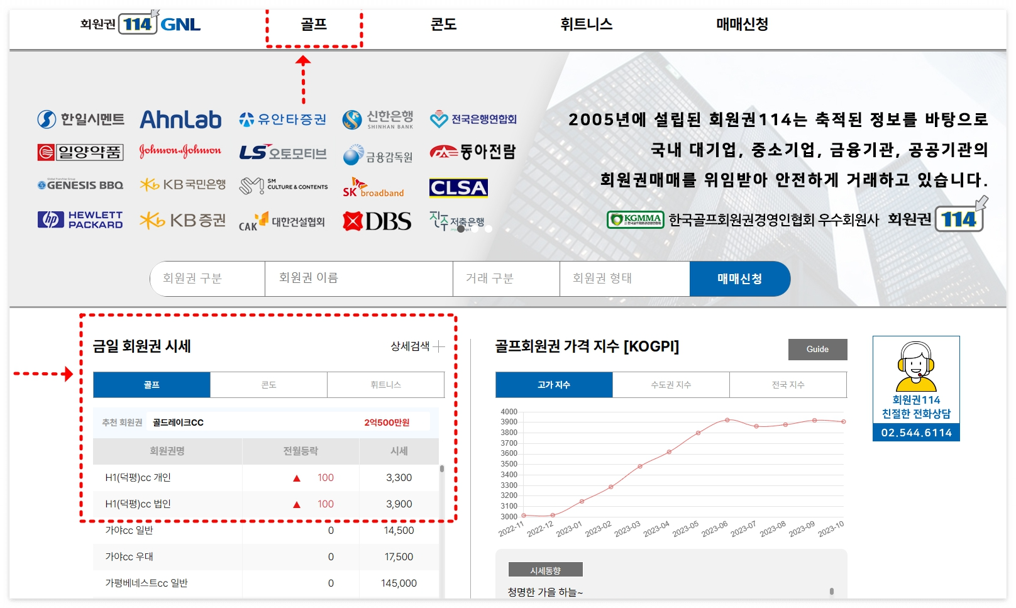Click the 145,000 price cell
The image size is (1016, 608).
[x=399, y=583]
